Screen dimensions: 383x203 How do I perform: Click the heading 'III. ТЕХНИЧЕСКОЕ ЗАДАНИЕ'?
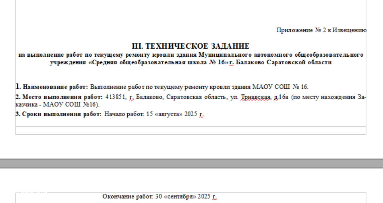[190, 46]
